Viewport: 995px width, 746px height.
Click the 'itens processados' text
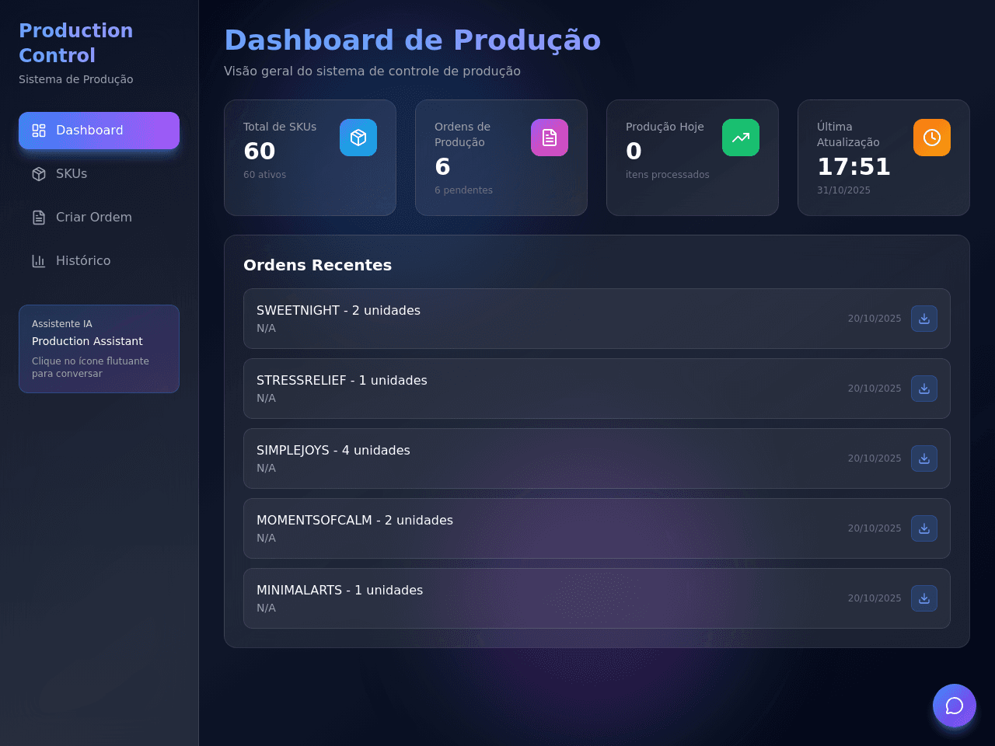coord(667,175)
